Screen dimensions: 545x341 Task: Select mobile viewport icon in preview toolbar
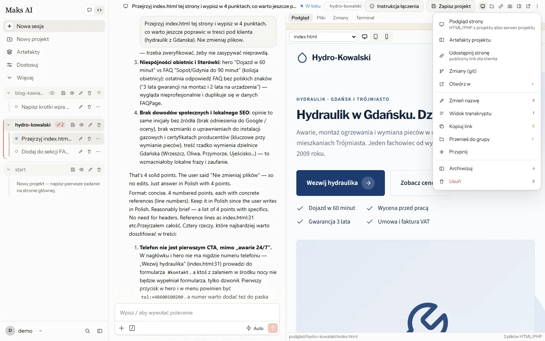click(x=386, y=37)
